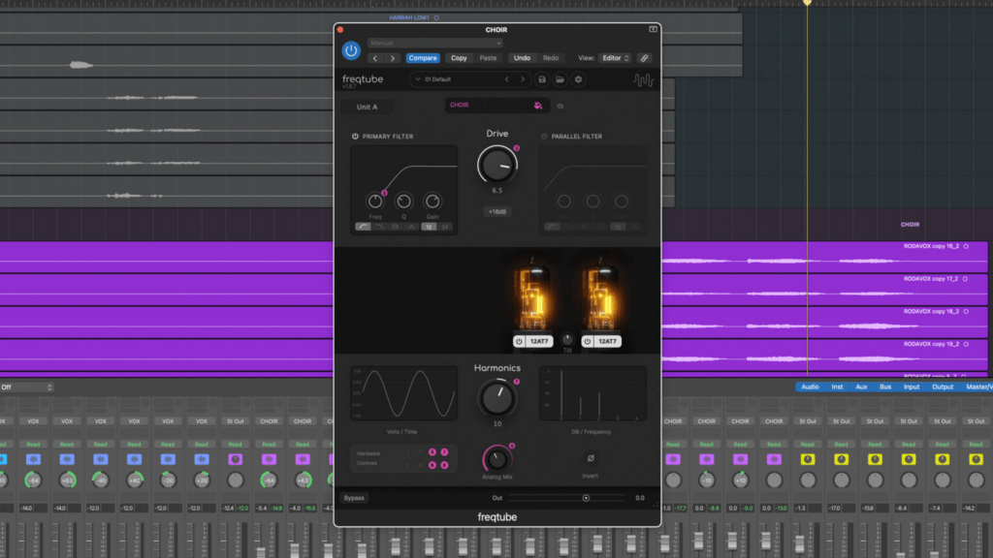Viewport: 993px width, 558px height.
Task: Click the Undo button
Action: click(x=522, y=58)
